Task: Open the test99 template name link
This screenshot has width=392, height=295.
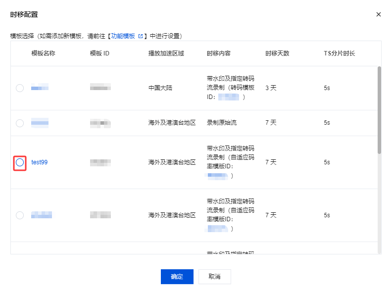Action: click(40, 162)
